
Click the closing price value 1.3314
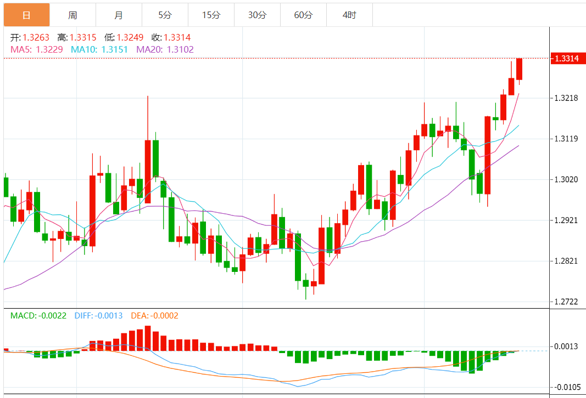(x=177, y=38)
